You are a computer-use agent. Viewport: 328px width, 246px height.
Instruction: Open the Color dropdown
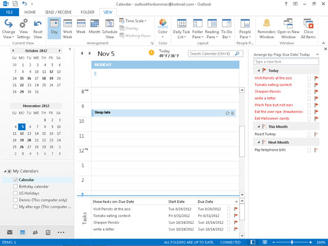(162, 29)
